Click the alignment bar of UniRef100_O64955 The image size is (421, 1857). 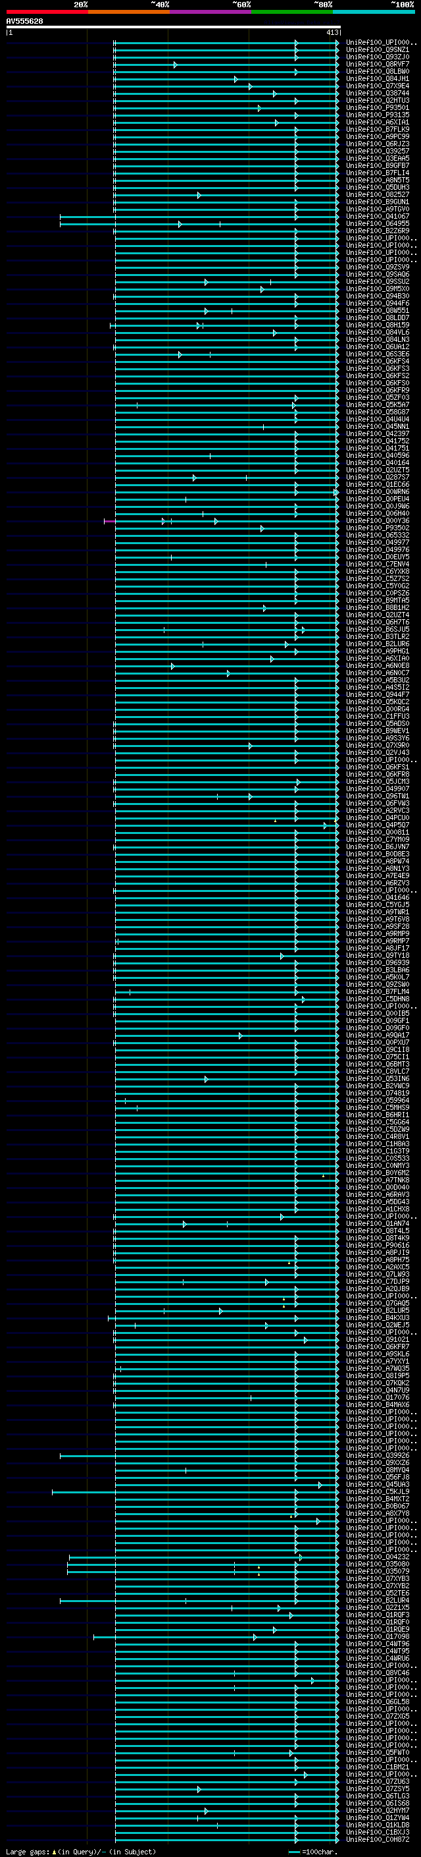click(199, 224)
